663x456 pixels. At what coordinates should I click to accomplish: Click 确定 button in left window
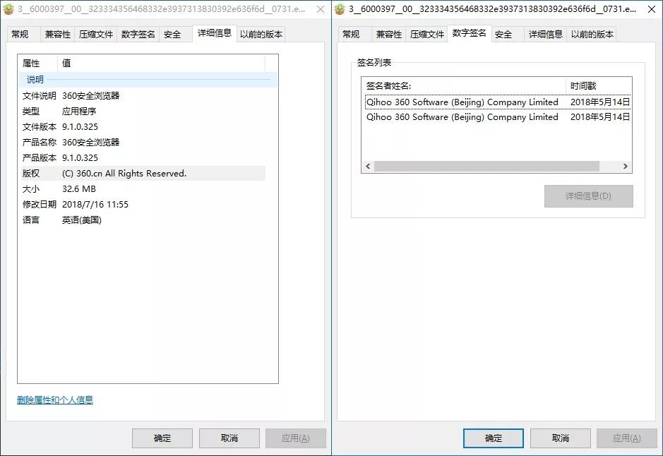coord(162,438)
